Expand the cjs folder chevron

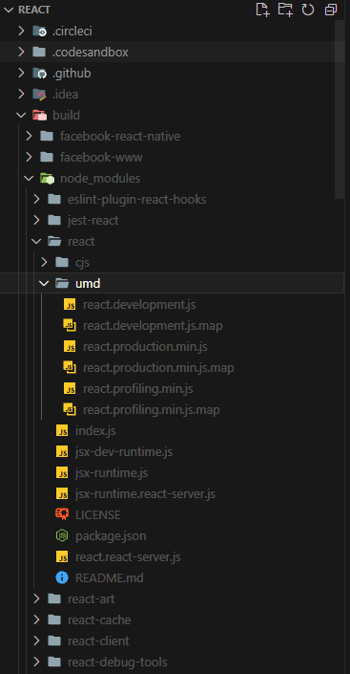(44, 263)
